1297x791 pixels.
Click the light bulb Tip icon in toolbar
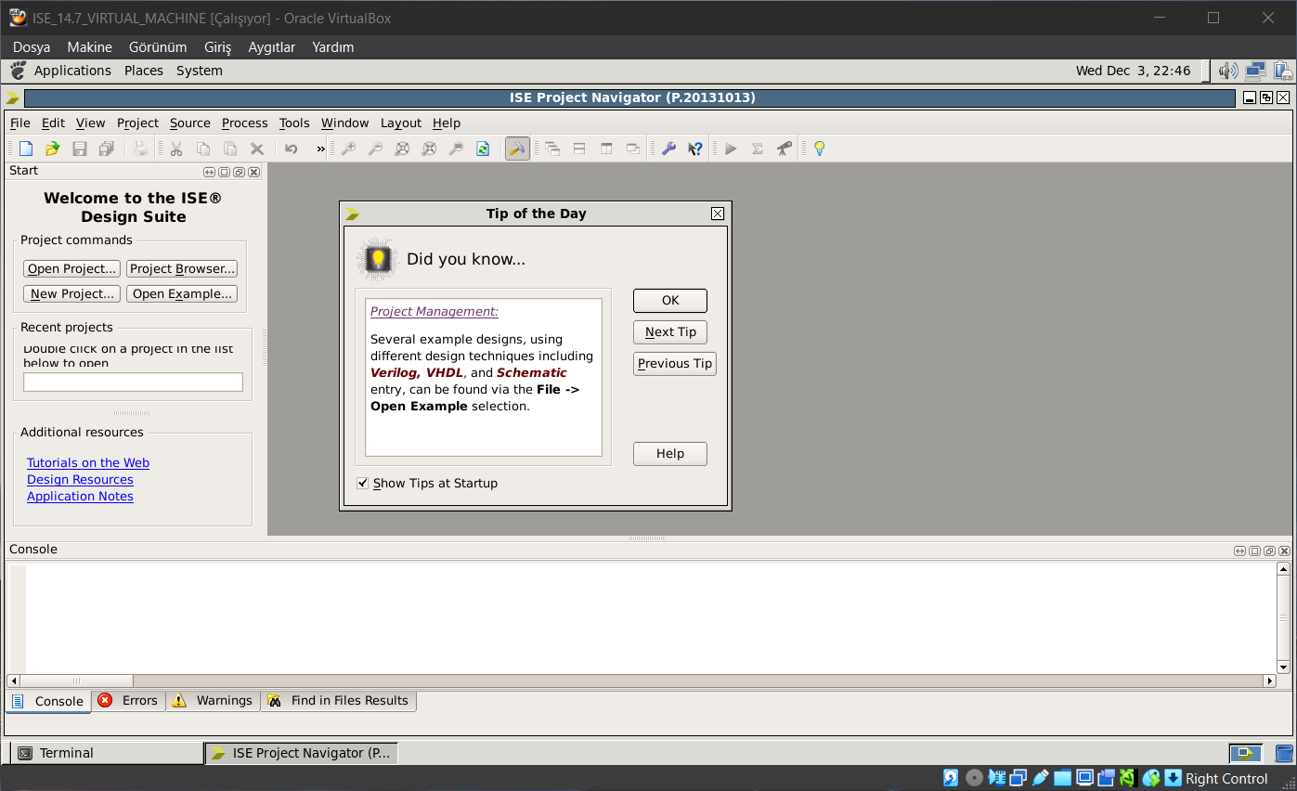(819, 149)
